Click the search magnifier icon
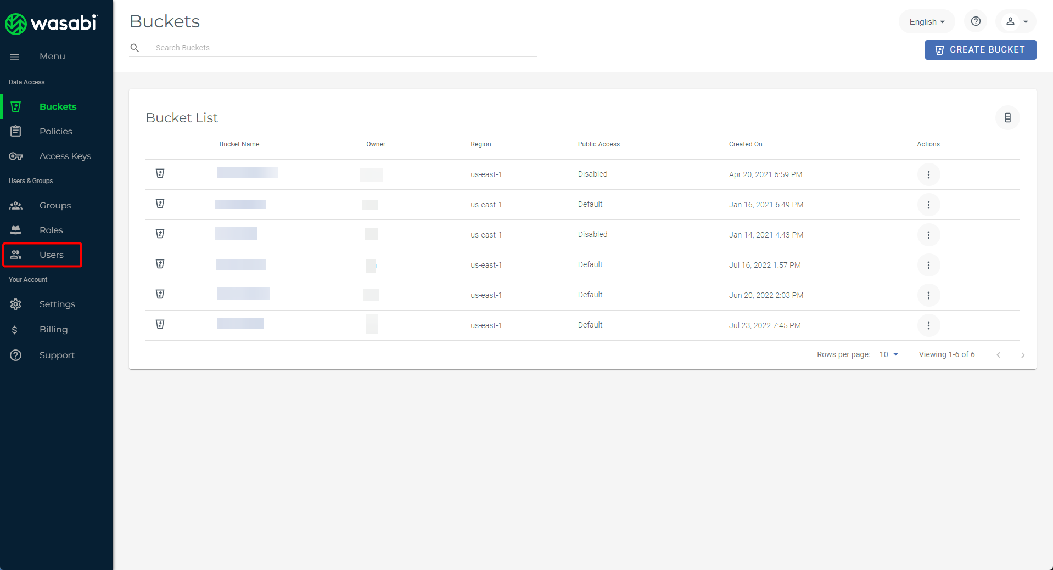1053x570 pixels. [135, 48]
